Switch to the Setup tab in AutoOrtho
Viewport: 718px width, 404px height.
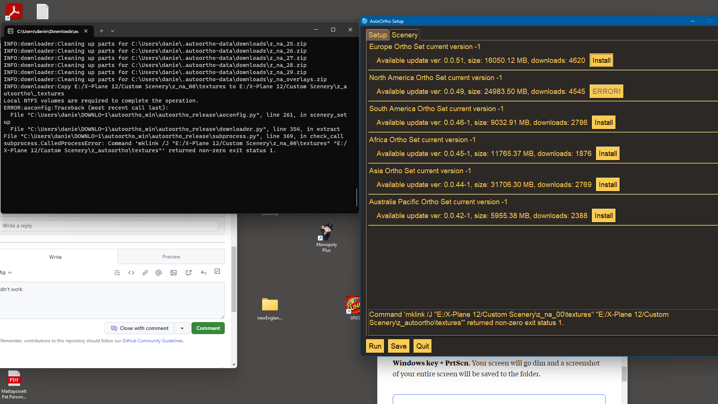click(377, 35)
